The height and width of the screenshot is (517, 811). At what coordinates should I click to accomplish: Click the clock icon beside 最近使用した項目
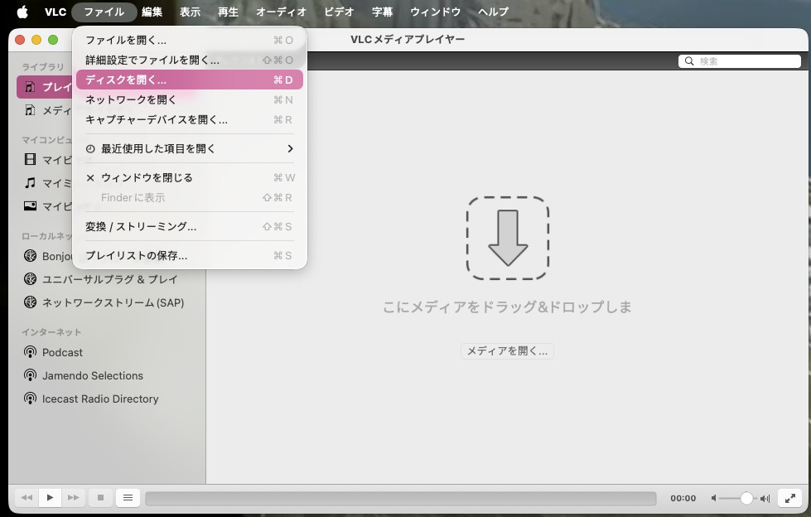[x=90, y=149]
